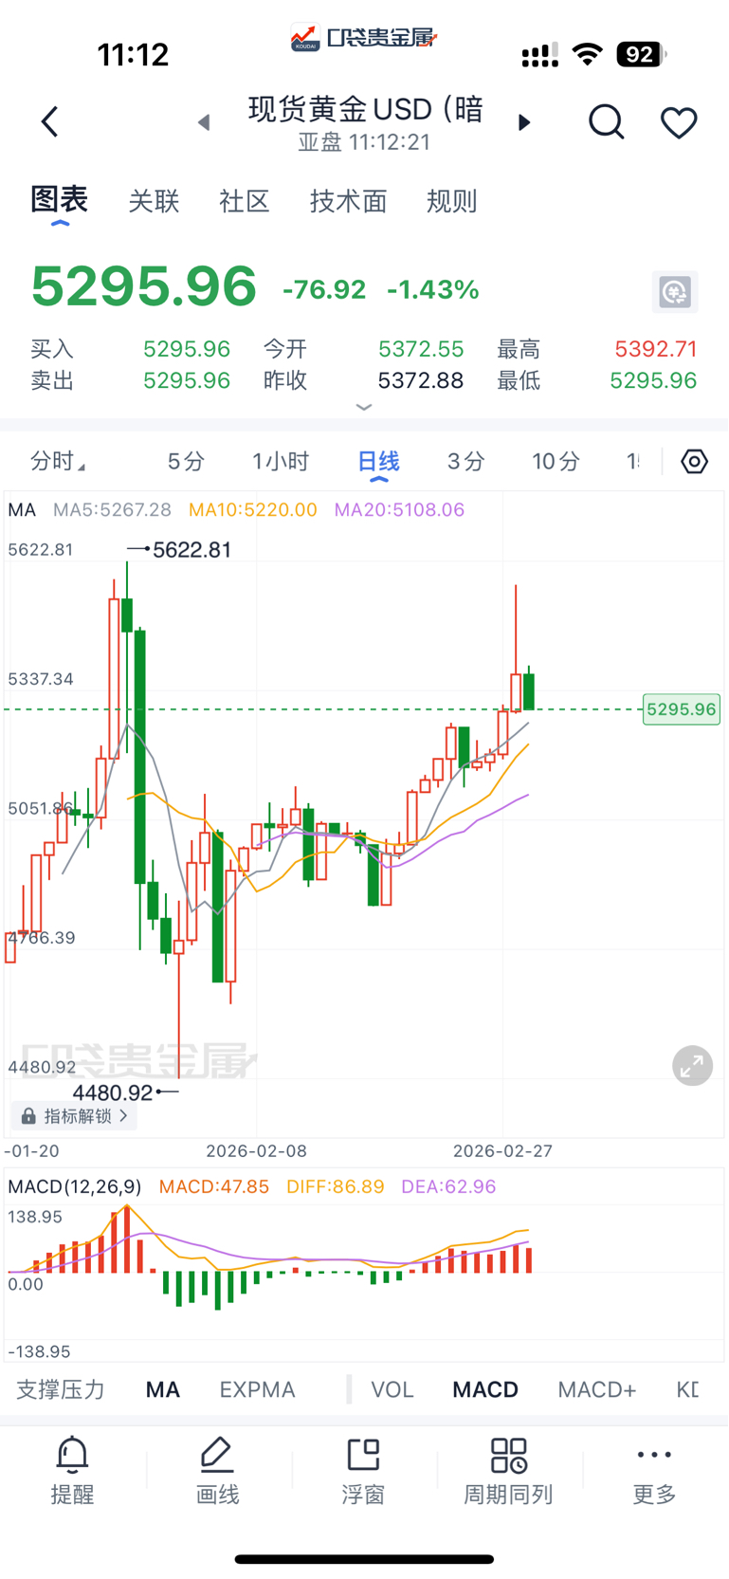
Task: Open the search magnifier icon
Action: tap(606, 122)
